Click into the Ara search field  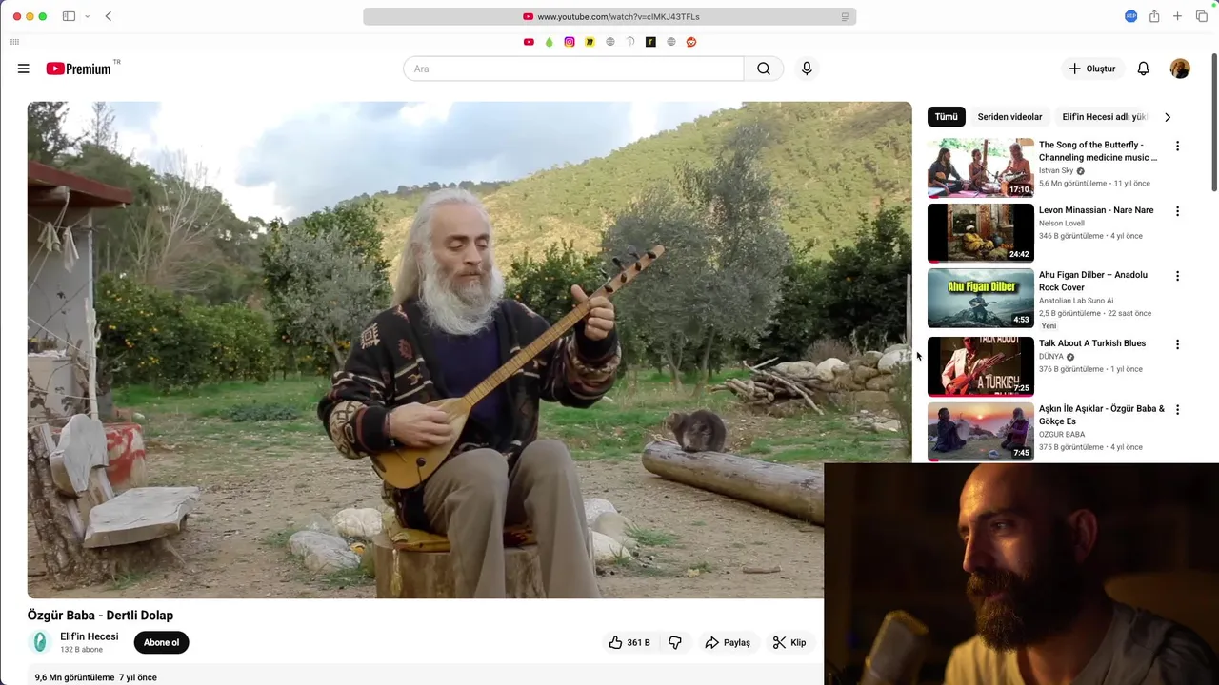(x=573, y=68)
